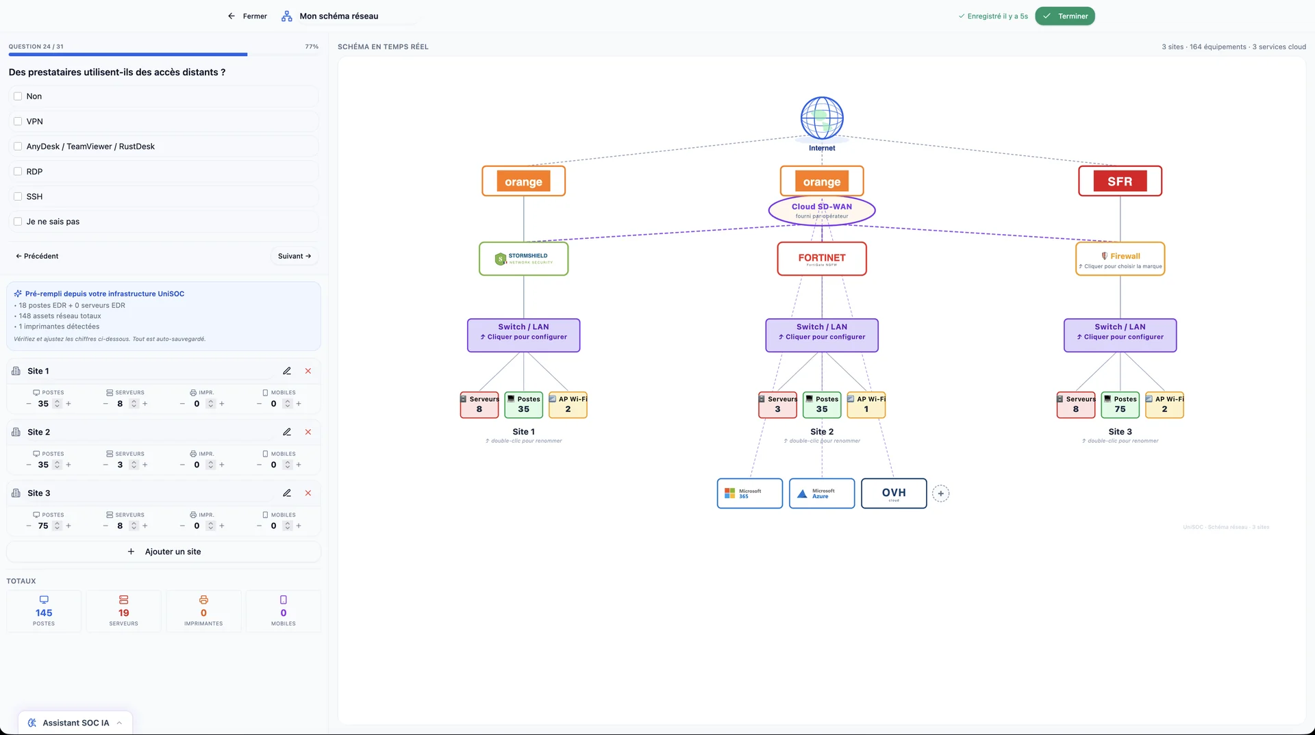Increase Site 1 postes with plus
1315x735 pixels.
tap(68, 404)
